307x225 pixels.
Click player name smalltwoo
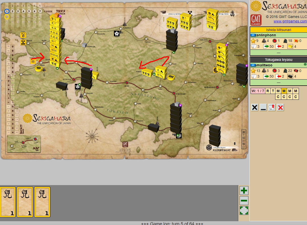264,65
